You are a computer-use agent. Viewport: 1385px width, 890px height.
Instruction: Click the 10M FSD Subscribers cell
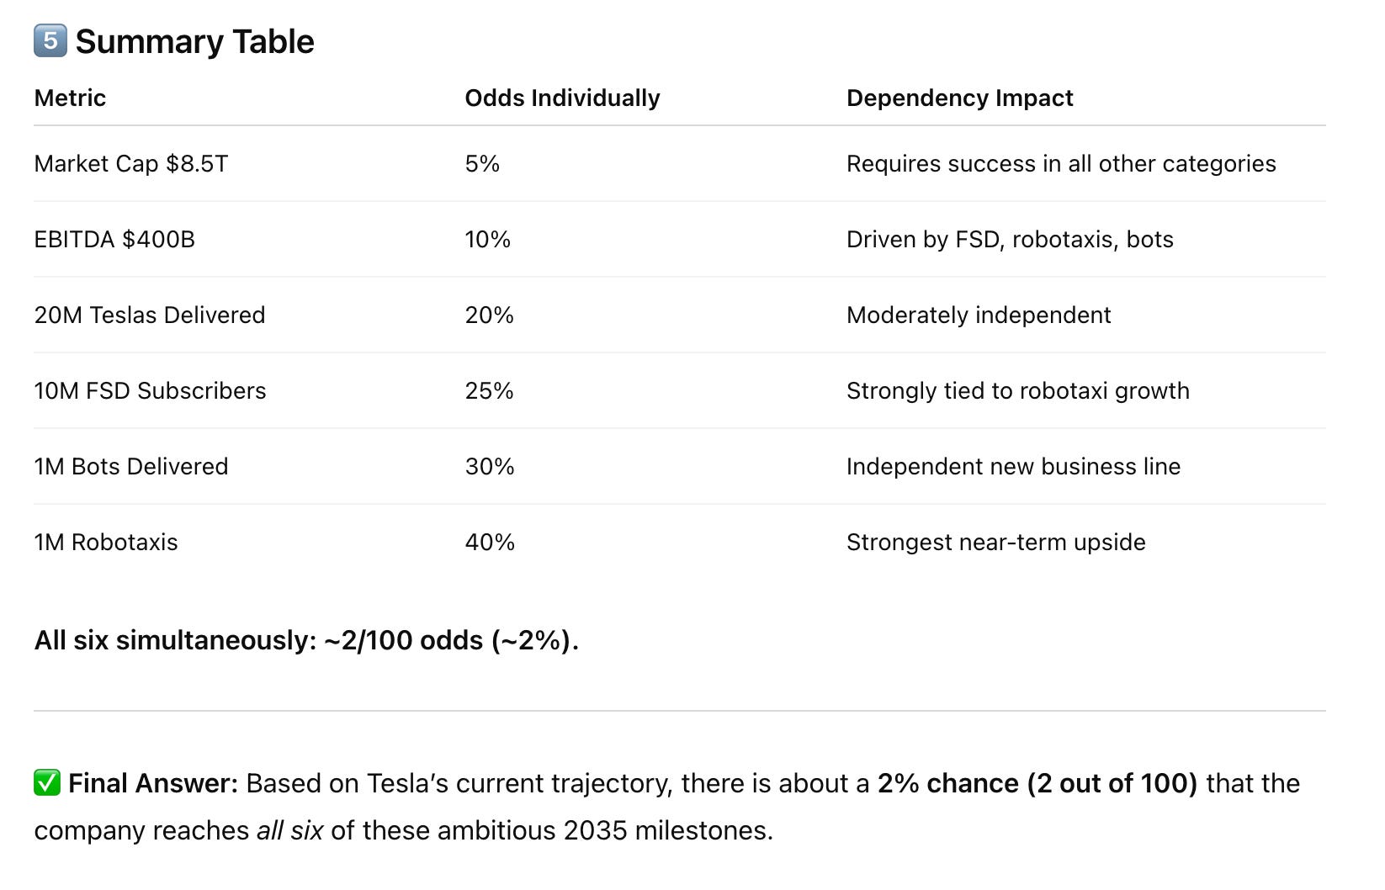tap(150, 390)
